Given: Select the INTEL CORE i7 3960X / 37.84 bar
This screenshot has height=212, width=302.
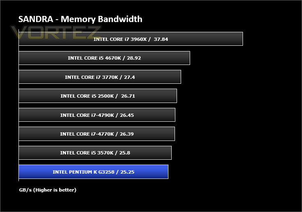Looking at the screenshot, I should (131, 39).
